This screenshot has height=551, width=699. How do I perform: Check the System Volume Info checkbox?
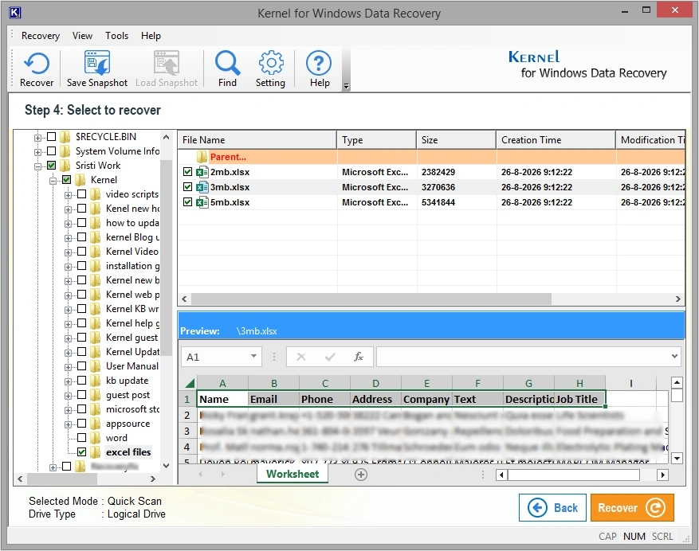pyautogui.click(x=52, y=151)
